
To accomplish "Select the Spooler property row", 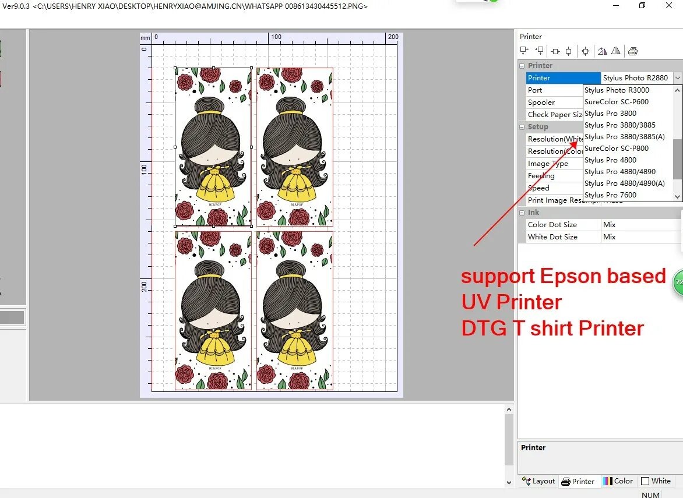I will [x=555, y=103].
